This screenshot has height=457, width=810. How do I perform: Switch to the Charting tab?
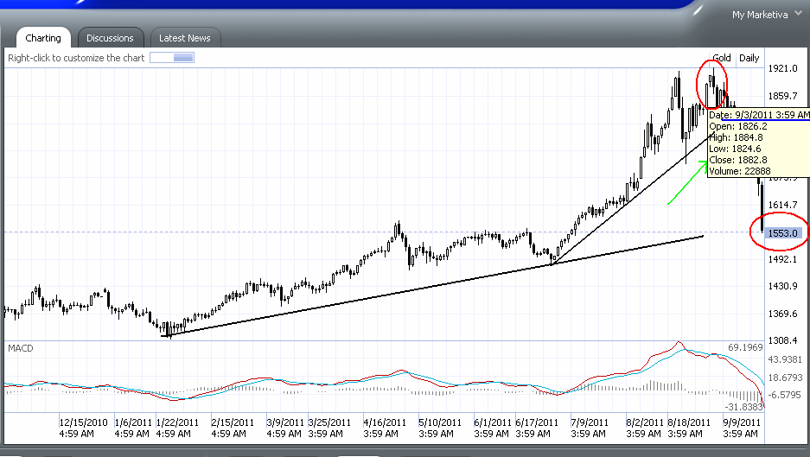coord(43,38)
